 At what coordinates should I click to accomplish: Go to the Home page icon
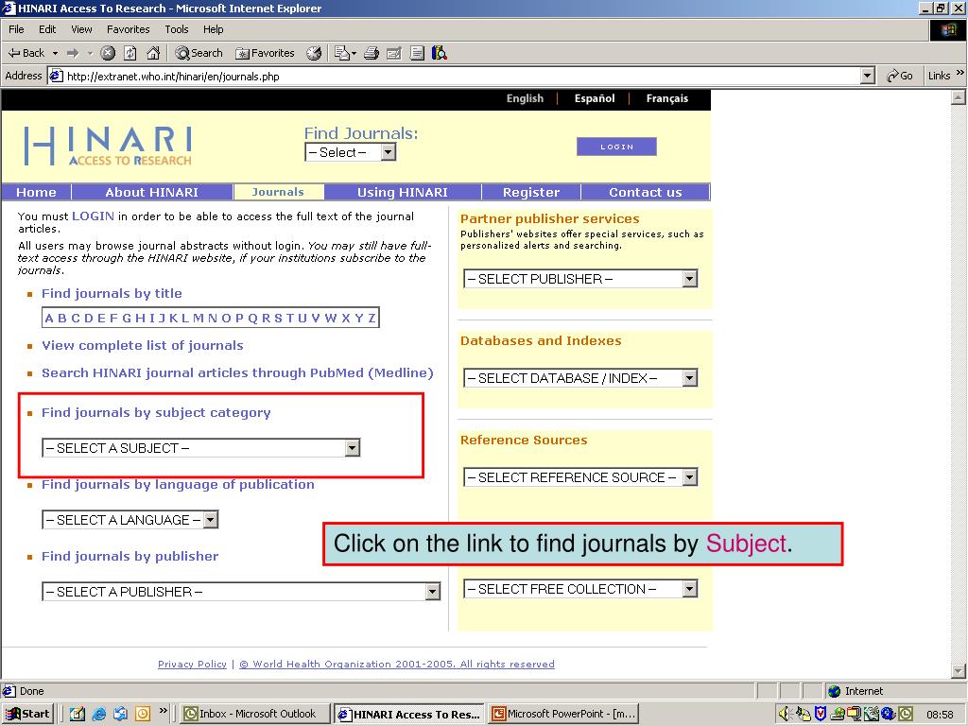[153, 53]
